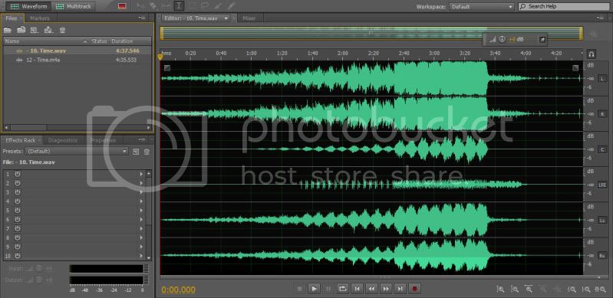
Task: Toggle power for effect slot 6
Action: (x=17, y=220)
